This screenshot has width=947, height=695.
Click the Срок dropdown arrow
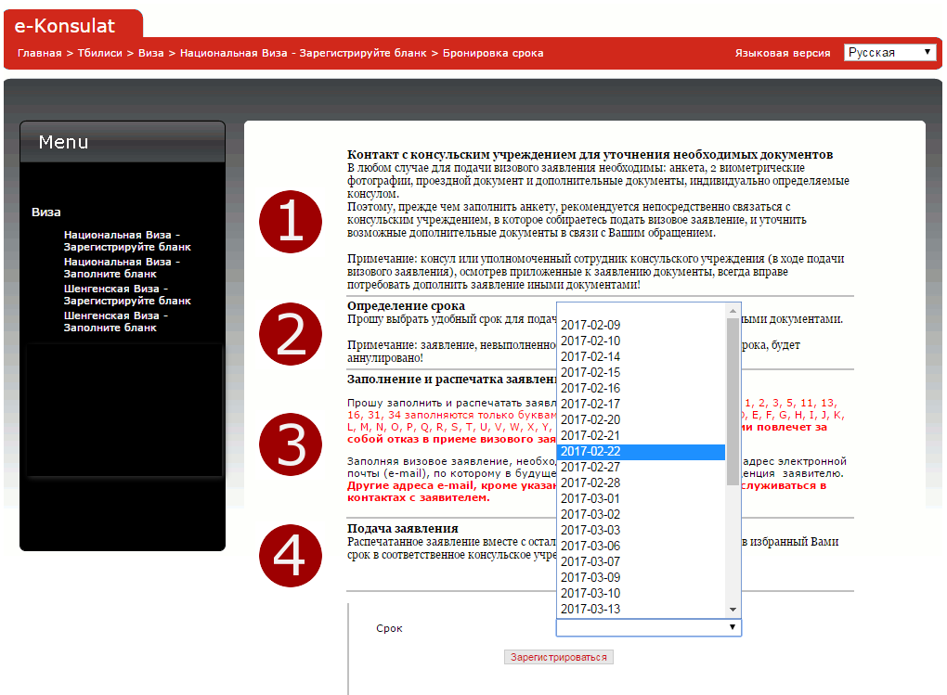tap(732, 627)
